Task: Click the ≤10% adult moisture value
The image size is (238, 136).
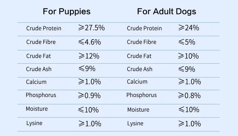Action: [x=189, y=109]
